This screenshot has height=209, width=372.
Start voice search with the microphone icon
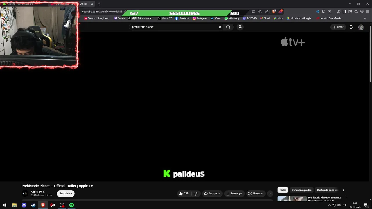[240, 27]
